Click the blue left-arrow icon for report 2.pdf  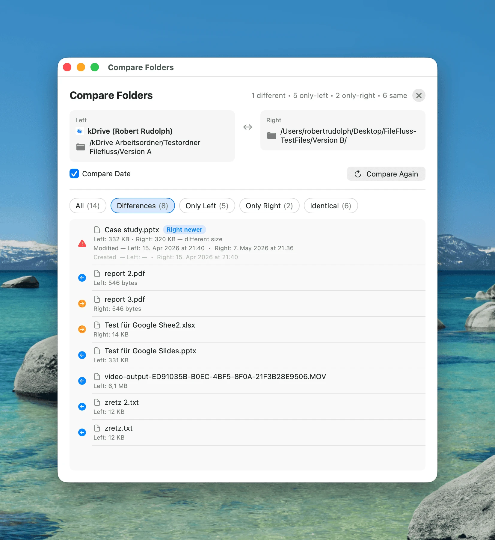(82, 278)
